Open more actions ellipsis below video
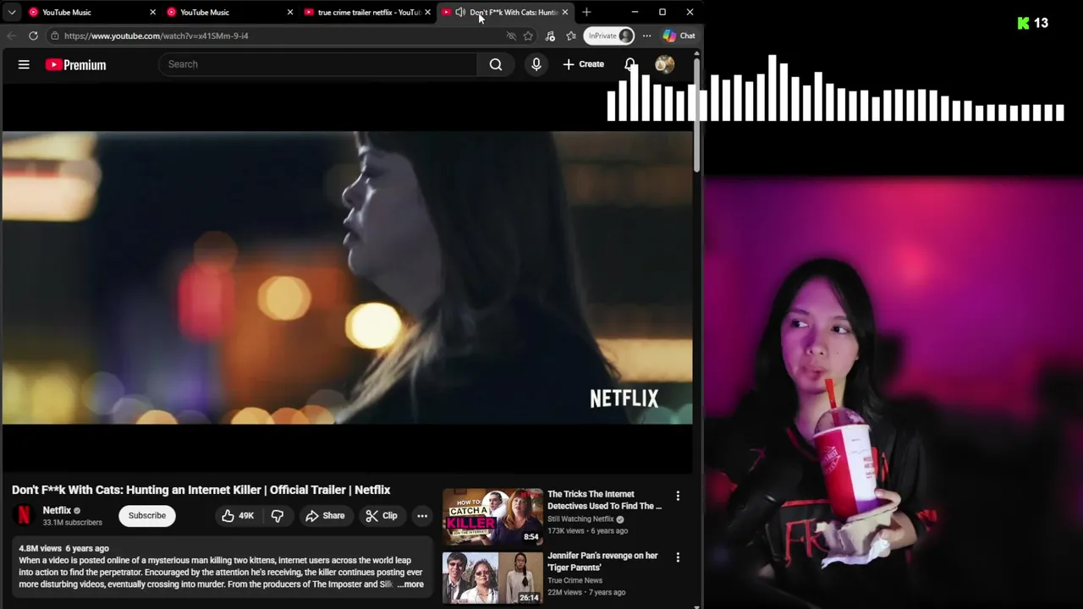 pos(422,515)
